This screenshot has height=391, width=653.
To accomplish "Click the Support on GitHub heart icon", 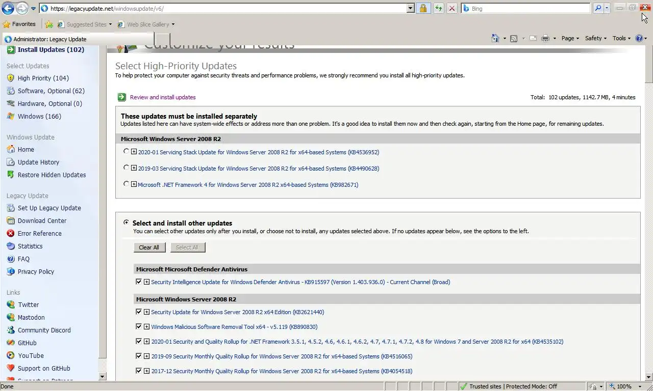I will [x=11, y=368].
